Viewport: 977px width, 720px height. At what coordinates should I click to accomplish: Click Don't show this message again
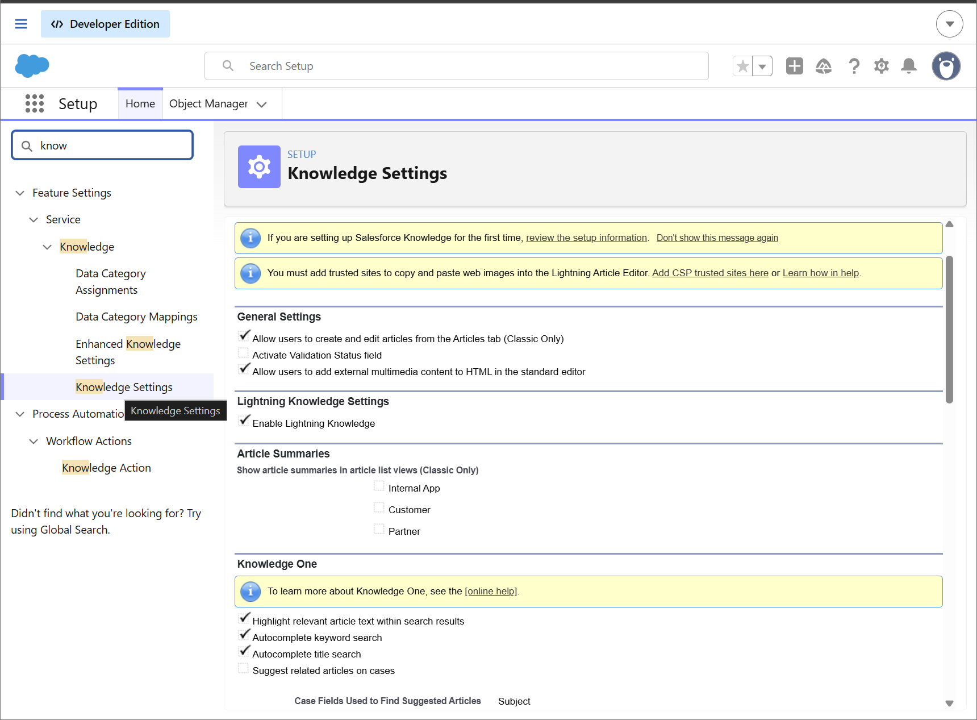[x=717, y=238]
